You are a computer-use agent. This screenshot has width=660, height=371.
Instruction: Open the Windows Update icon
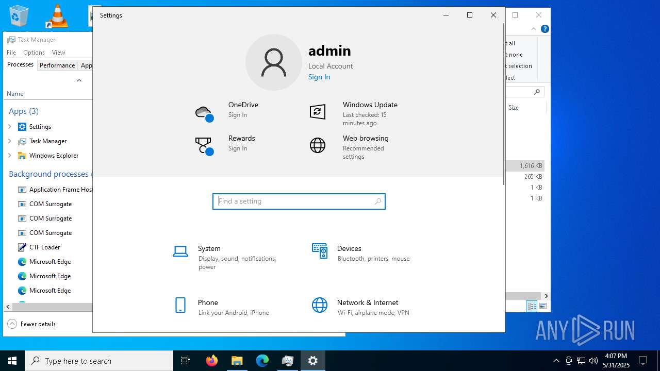click(x=318, y=112)
